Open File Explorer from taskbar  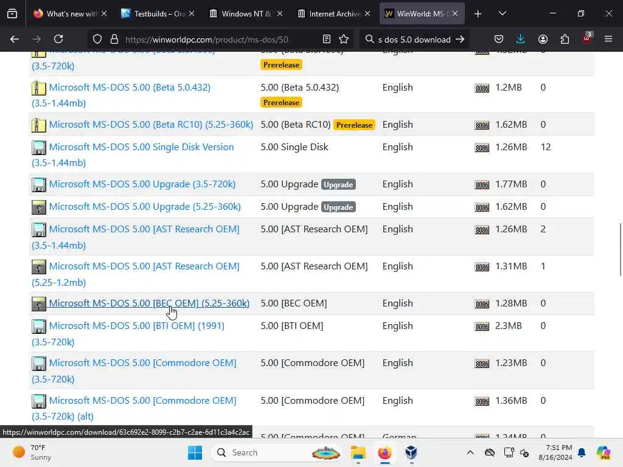coord(358,452)
